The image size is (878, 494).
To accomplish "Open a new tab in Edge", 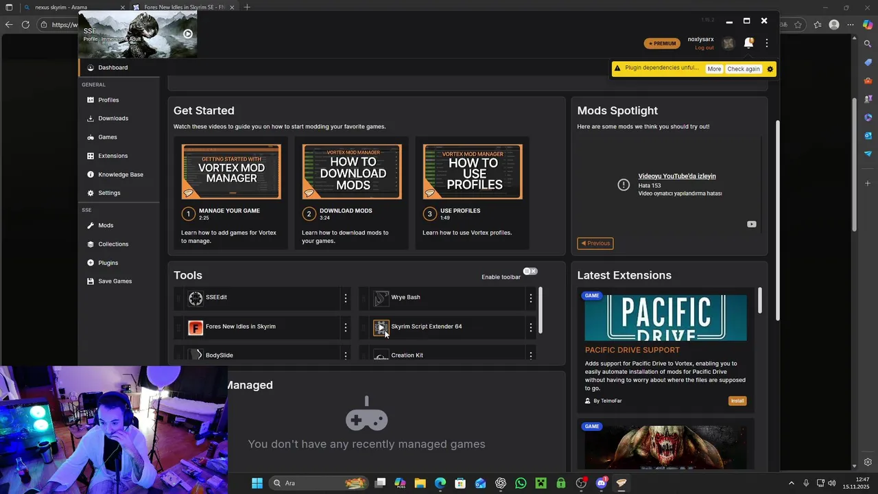I will [247, 8].
